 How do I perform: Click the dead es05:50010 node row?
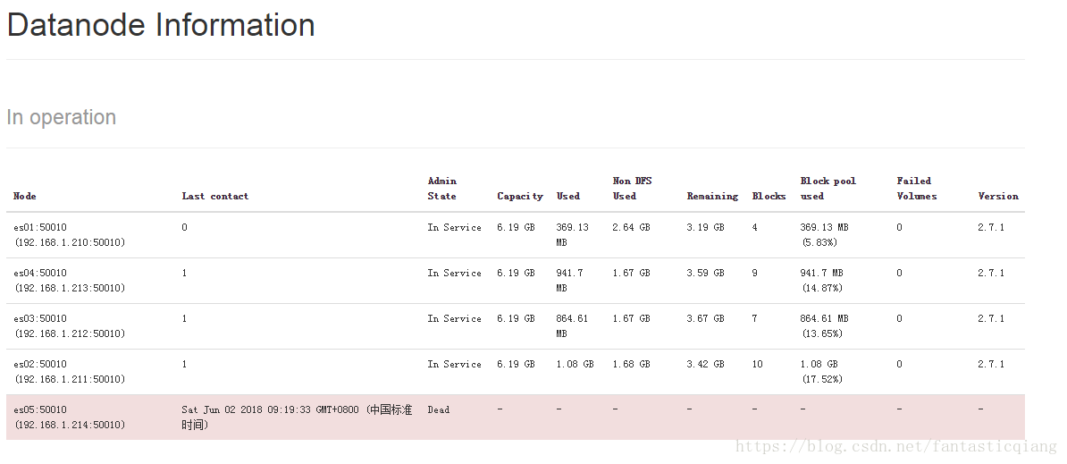pos(515,417)
